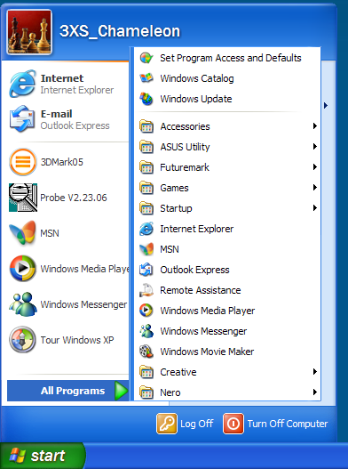Open the Internet Explorer pinned icon
Viewport: 348px width, 469px height.
point(22,84)
